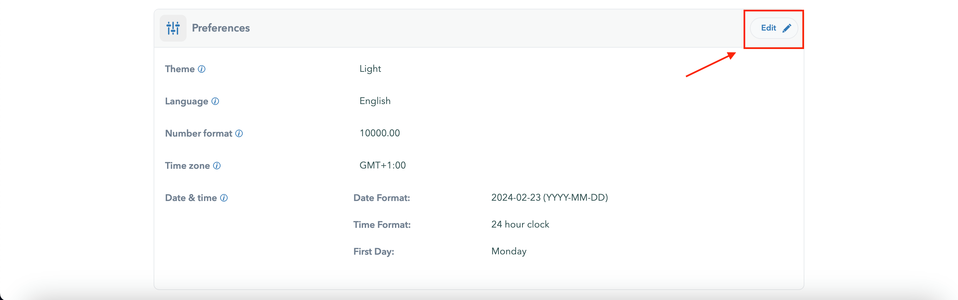Click the Theme label

179,69
